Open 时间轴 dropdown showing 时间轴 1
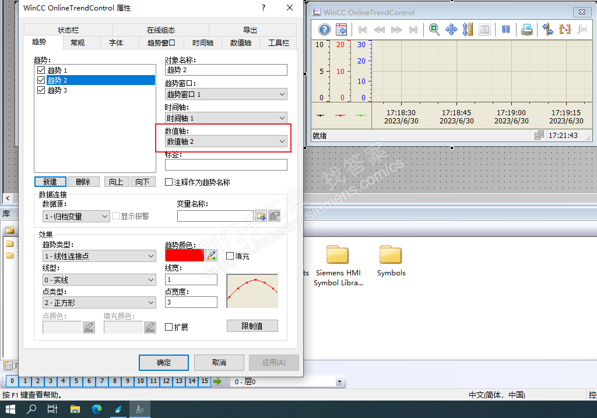 point(226,118)
